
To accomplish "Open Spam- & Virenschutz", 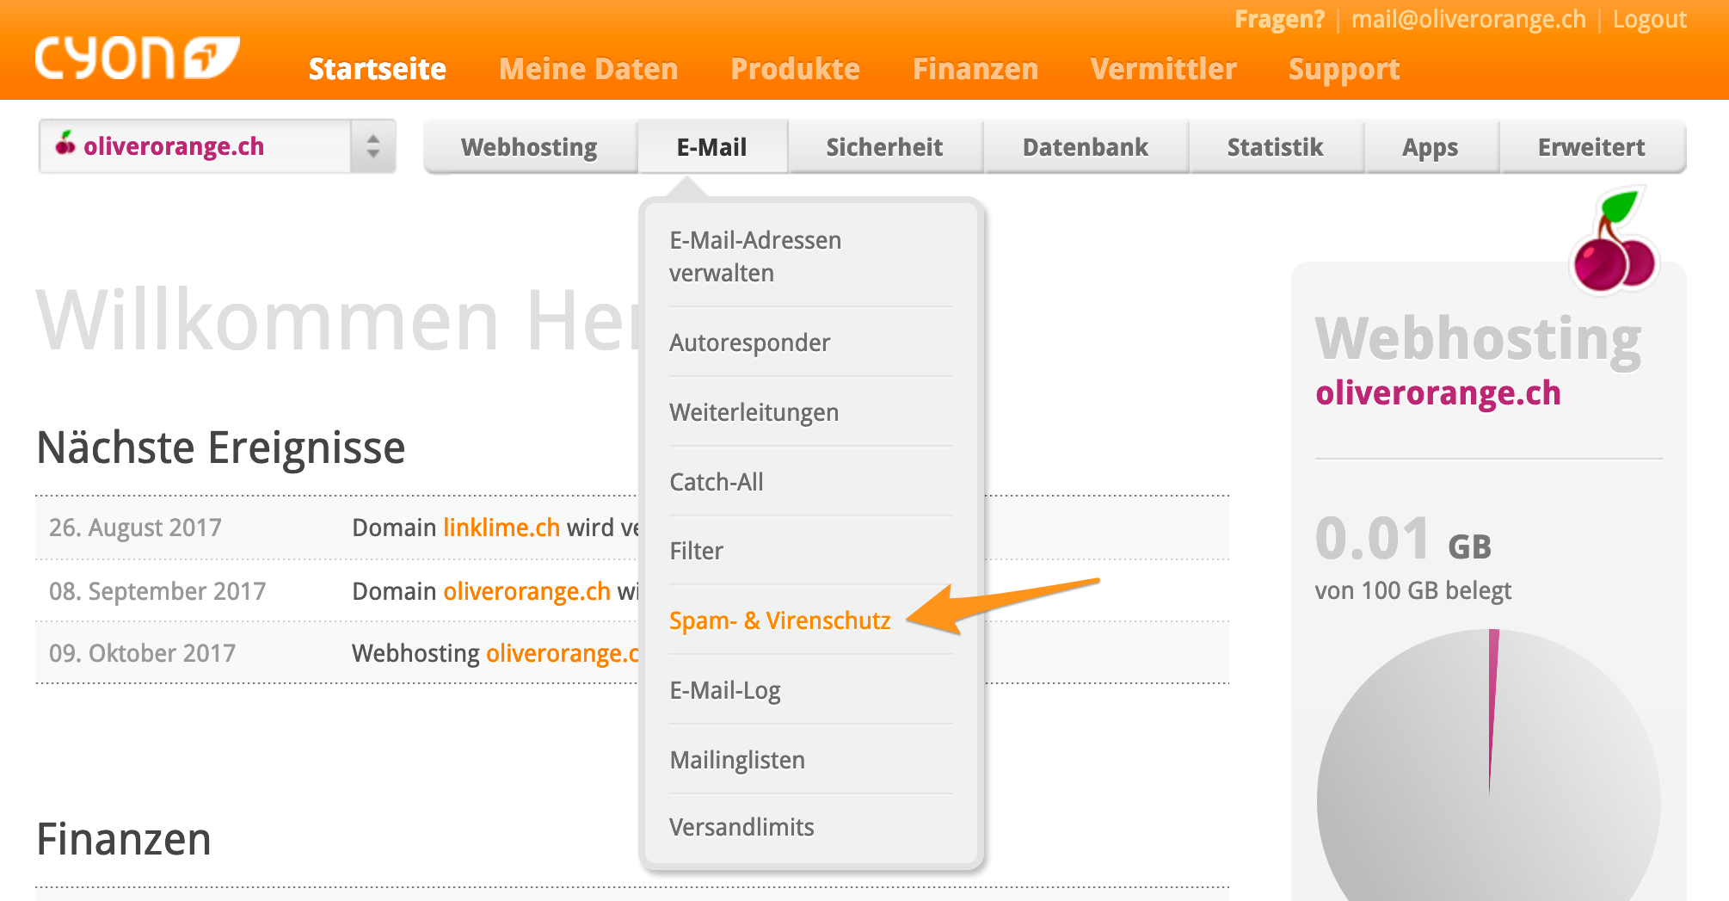I will click(x=780, y=620).
